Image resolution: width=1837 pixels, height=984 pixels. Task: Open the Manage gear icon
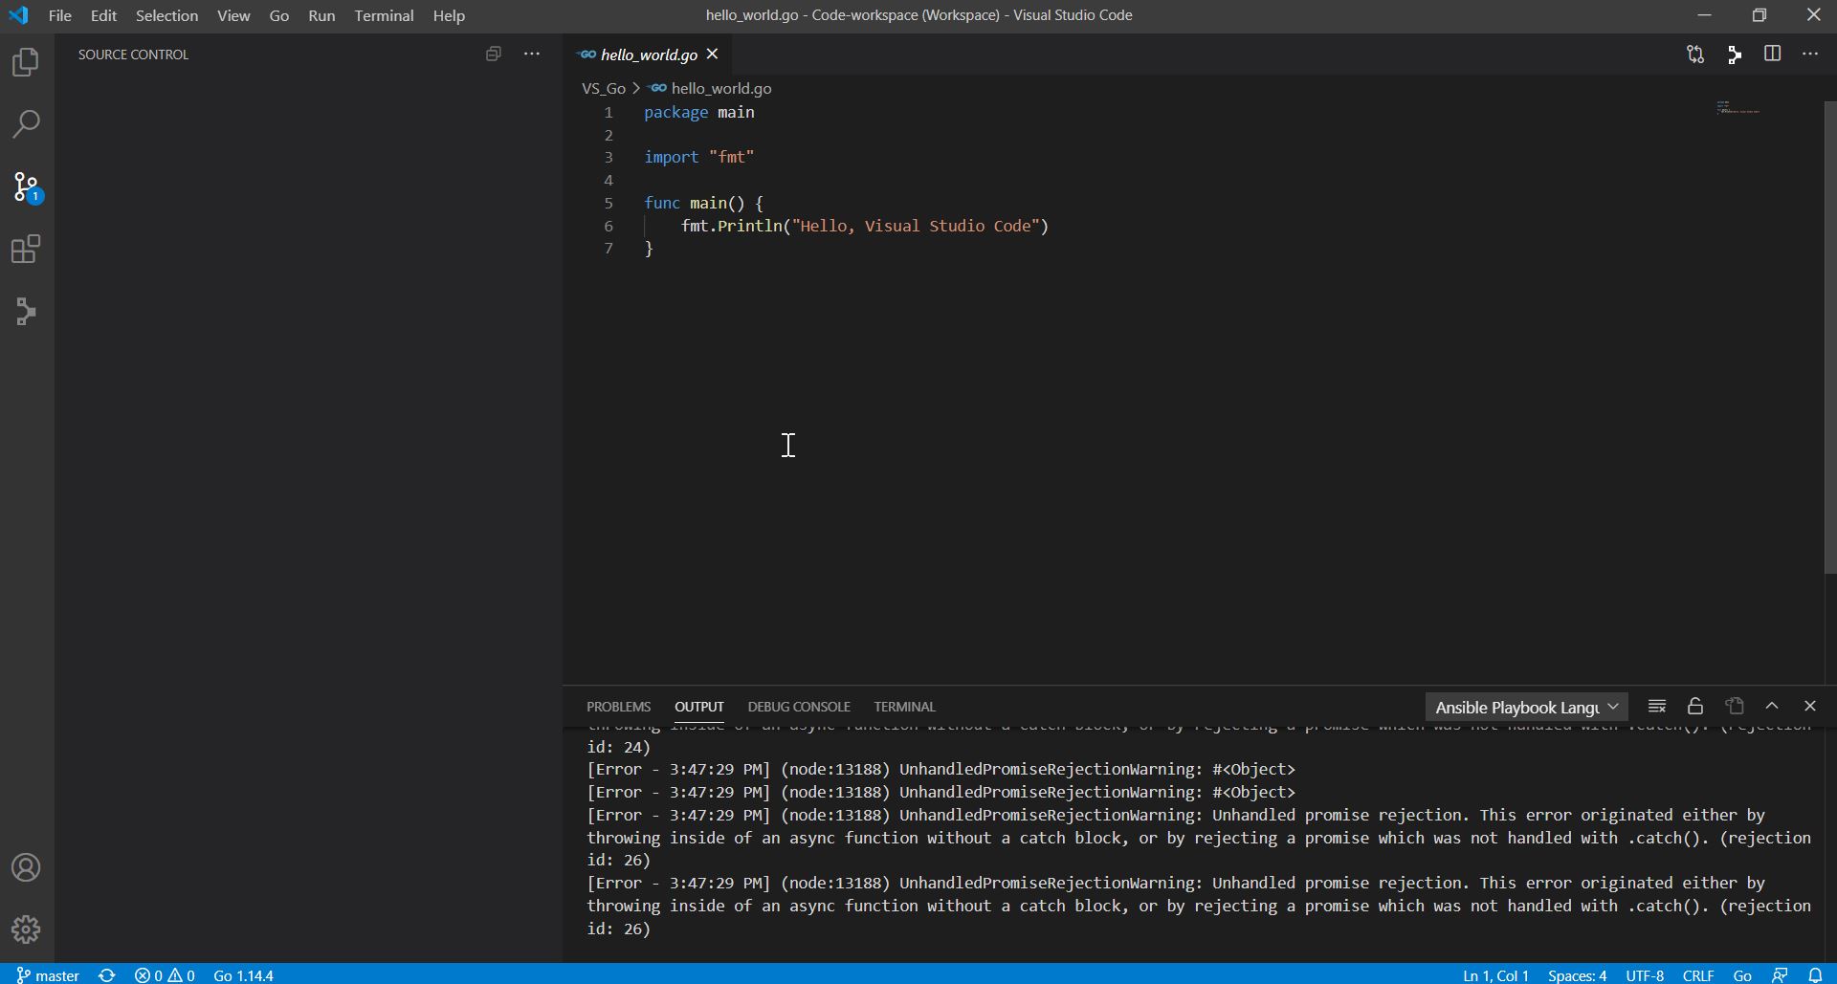pyautogui.click(x=26, y=929)
